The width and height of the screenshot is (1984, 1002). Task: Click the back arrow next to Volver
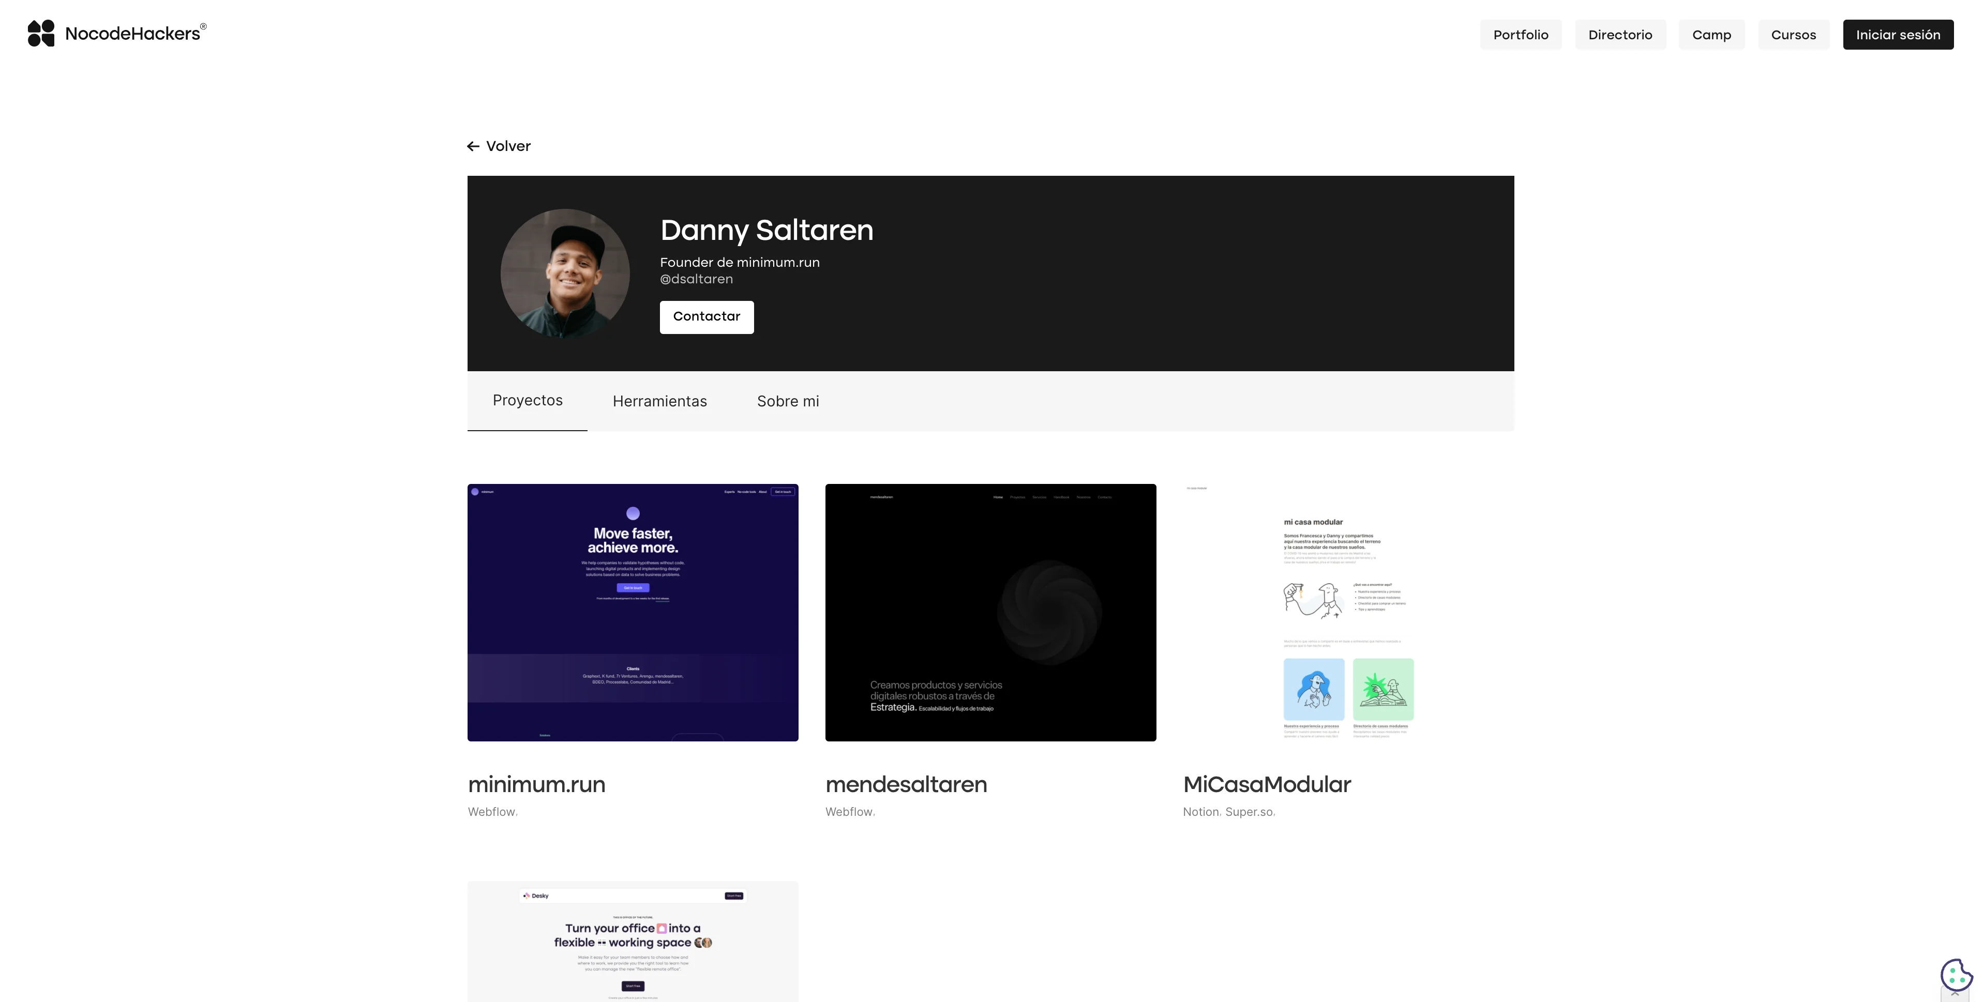tap(473, 146)
